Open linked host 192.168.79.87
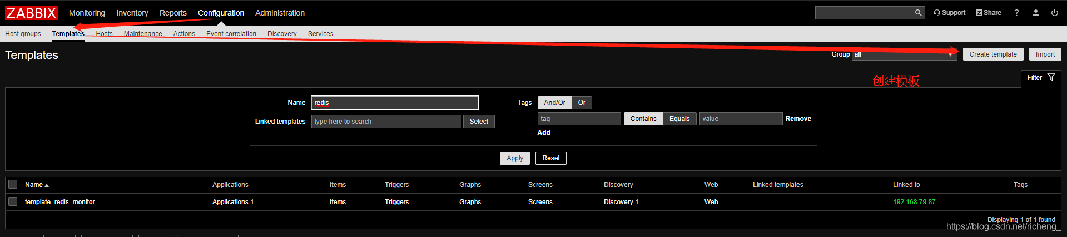This screenshot has height=237, width=1067. click(x=914, y=202)
